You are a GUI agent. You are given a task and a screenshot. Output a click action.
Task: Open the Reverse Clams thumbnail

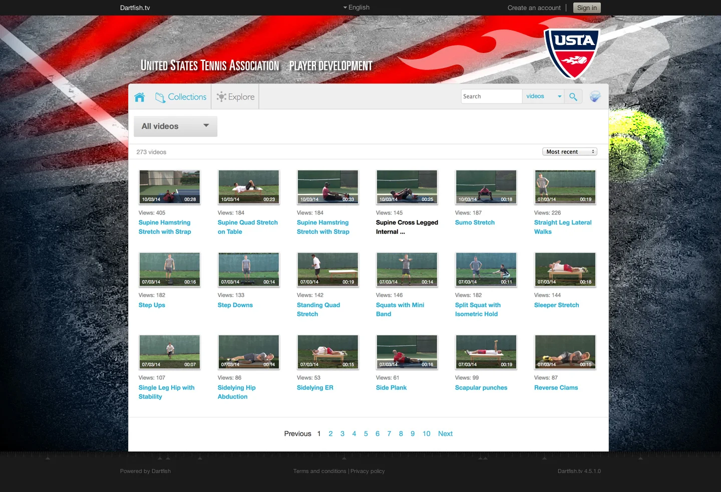click(565, 351)
